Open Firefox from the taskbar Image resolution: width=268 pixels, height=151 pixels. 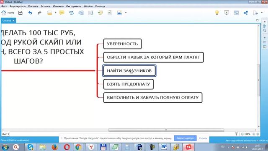pos(55,147)
